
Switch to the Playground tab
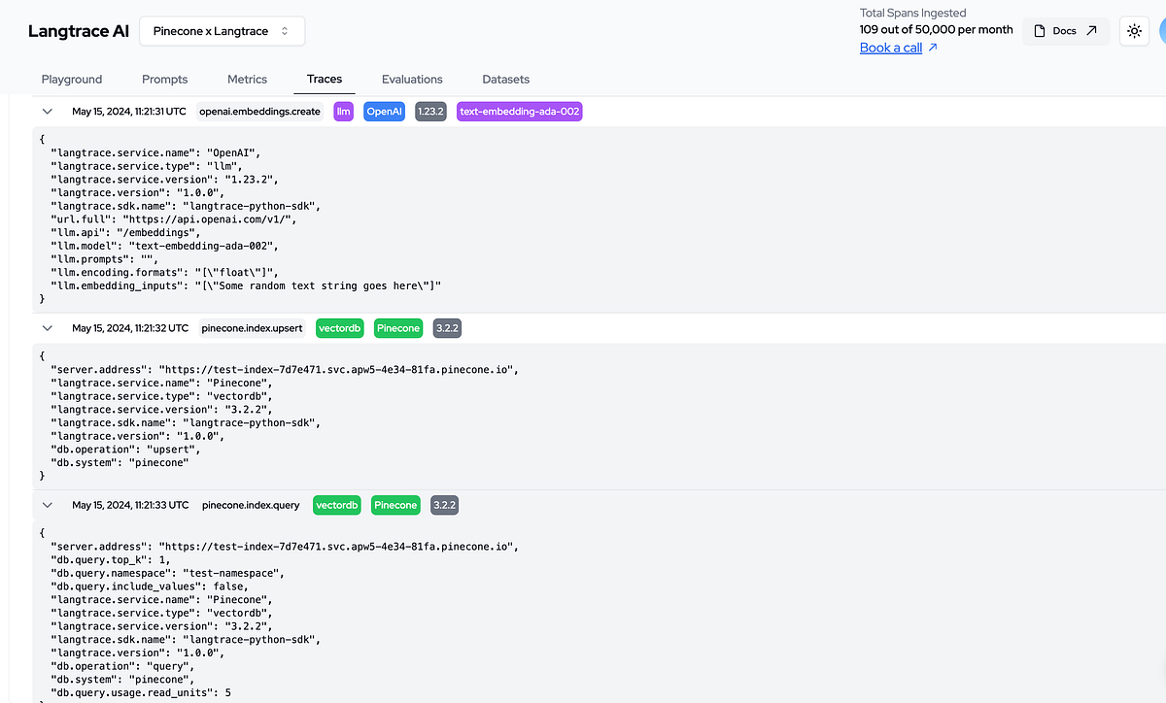[x=72, y=80]
